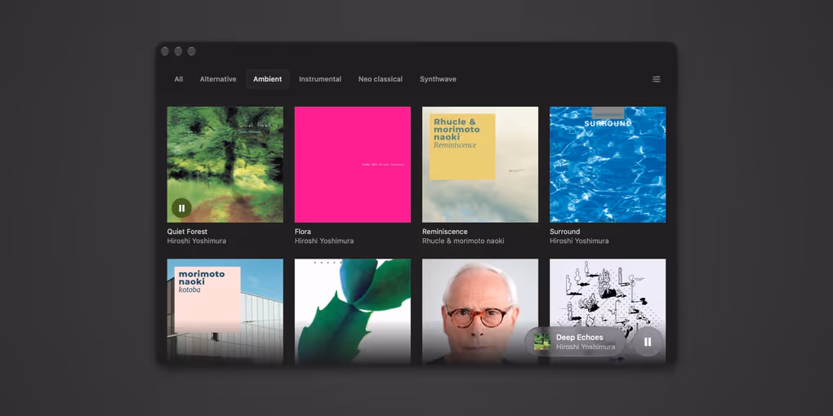833x416 pixels.
Task: Open the Instrumental tab
Action: pyautogui.click(x=320, y=79)
